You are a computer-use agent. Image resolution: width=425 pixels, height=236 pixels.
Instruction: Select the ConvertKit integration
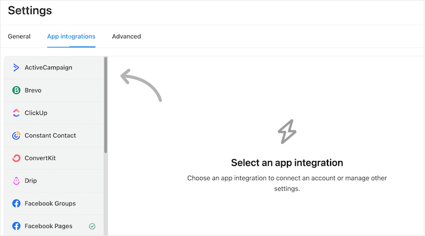tap(54, 158)
